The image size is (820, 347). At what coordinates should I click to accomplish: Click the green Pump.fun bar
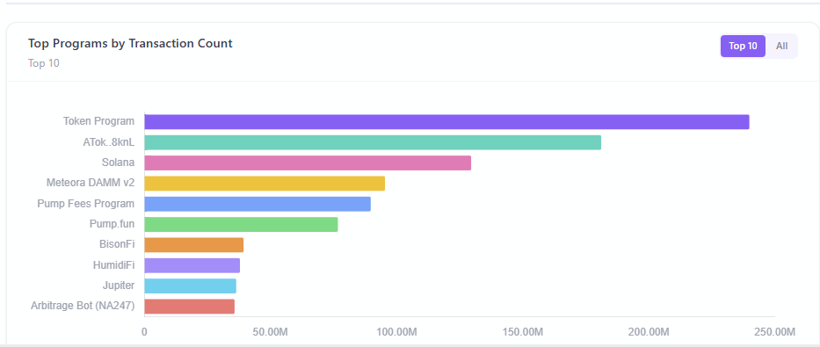coord(241,224)
